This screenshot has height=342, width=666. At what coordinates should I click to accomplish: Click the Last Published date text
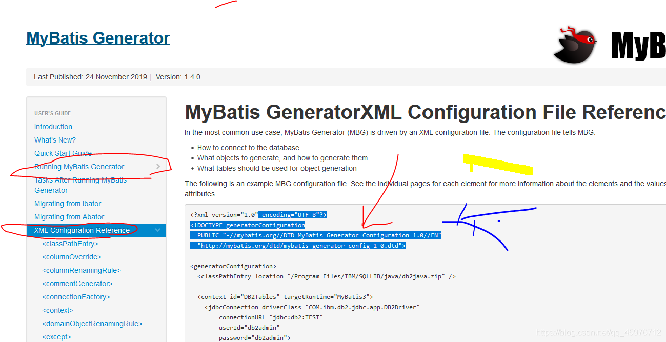pos(90,77)
